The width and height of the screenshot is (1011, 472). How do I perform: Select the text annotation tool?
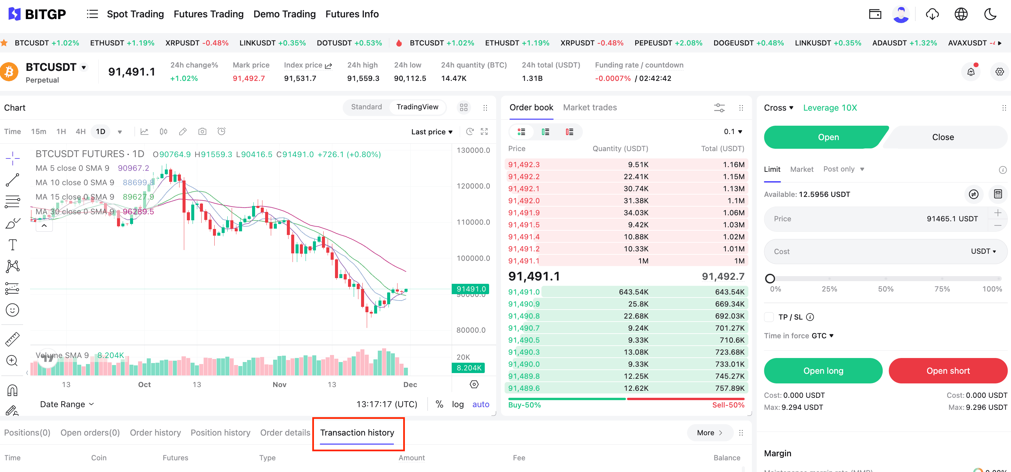click(x=13, y=244)
